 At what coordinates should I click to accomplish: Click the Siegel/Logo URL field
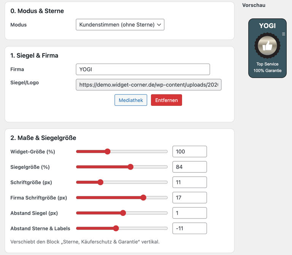coord(149,85)
